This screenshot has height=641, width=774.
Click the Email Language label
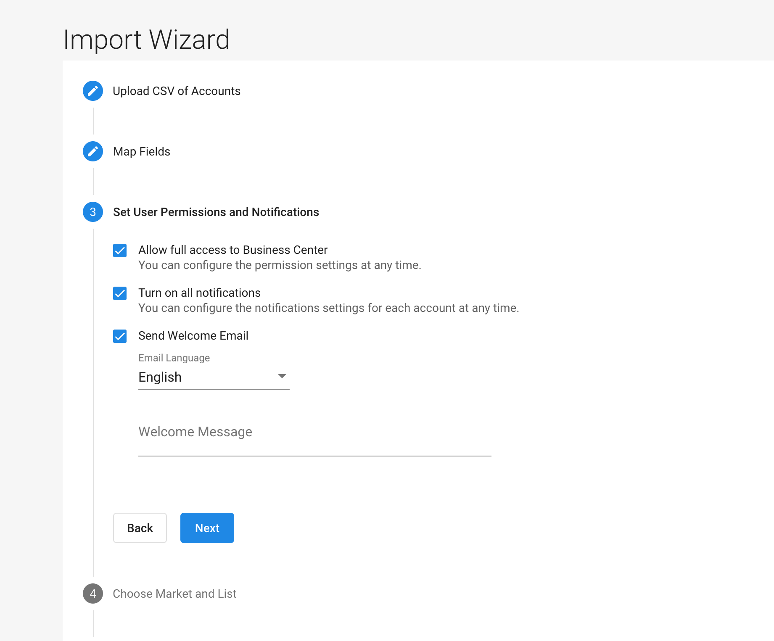174,358
